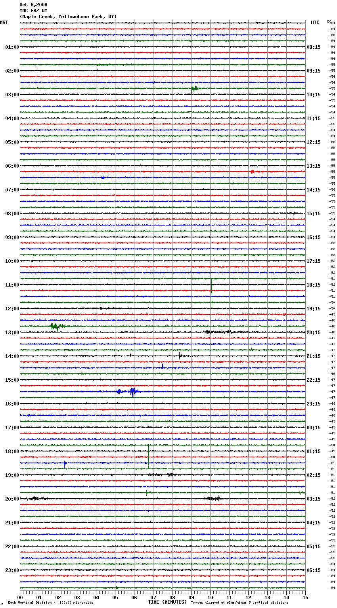
Task: Select the '11:00' MST hour label
Action: (12, 285)
